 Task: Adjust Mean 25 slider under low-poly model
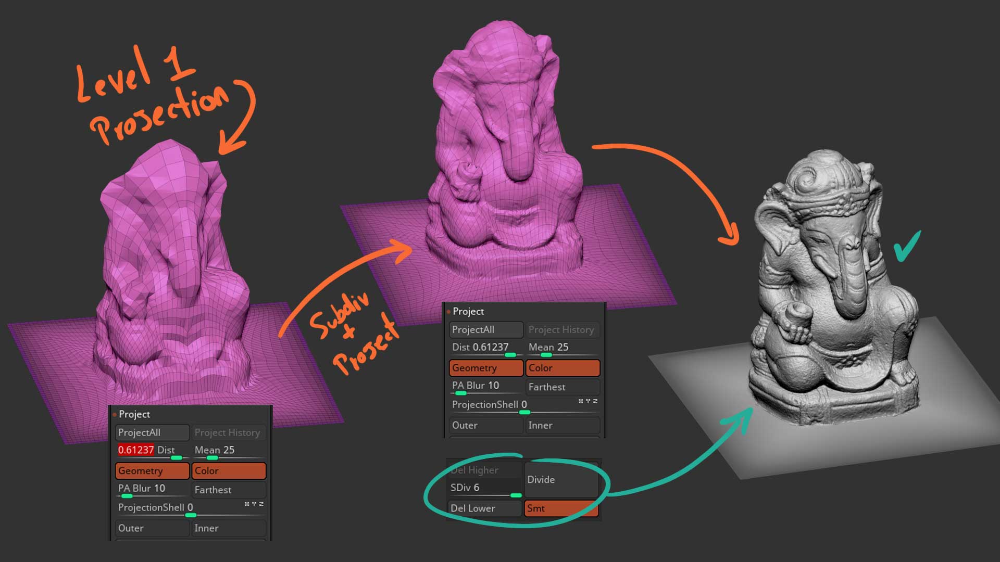229,451
